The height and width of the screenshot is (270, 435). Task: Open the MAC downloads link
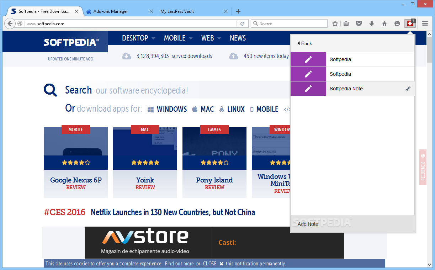(207, 109)
